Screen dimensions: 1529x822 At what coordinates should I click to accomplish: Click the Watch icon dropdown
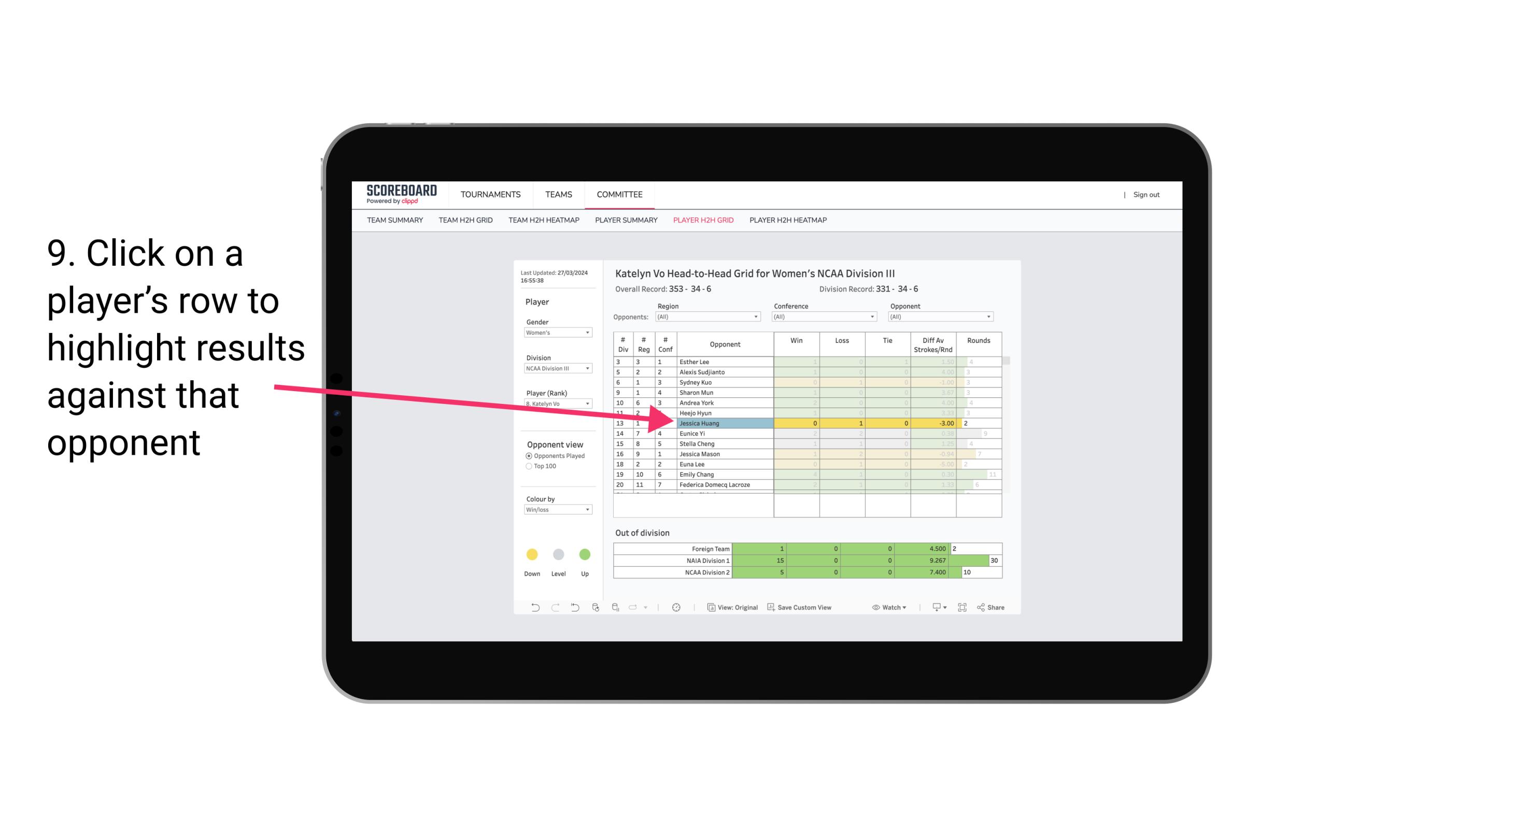[x=888, y=609]
